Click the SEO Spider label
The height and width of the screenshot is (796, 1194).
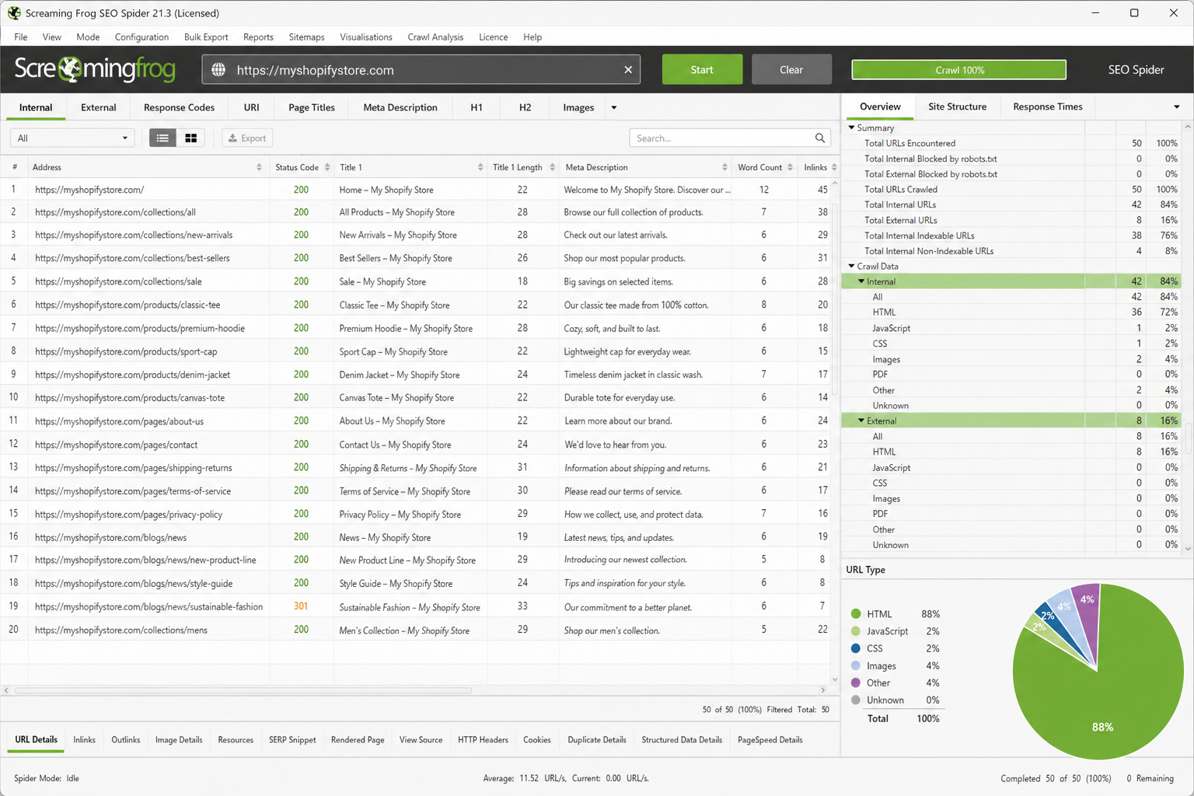1136,69
